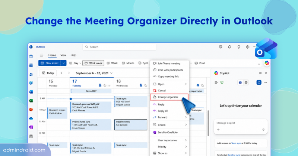
Task: Open the People icon in sidebar
Action: [x=31, y=74]
